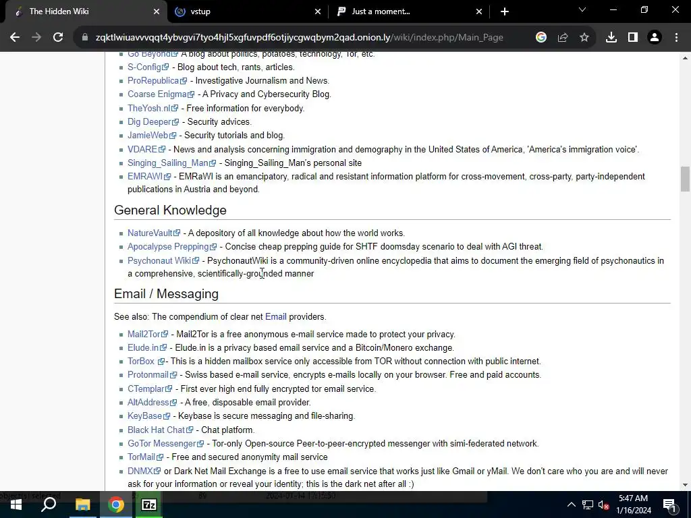
Task: Open the Mail2Tor link
Action: coord(148,335)
